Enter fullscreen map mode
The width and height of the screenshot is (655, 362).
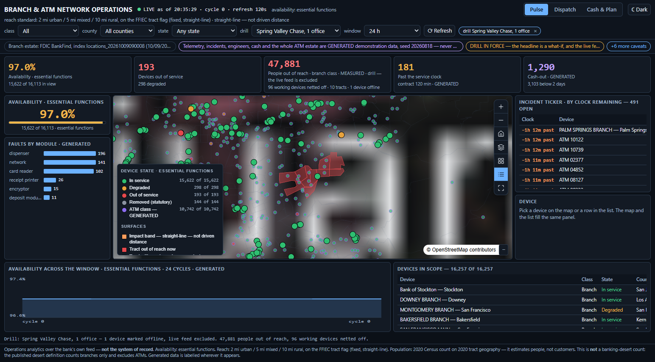pos(501,188)
